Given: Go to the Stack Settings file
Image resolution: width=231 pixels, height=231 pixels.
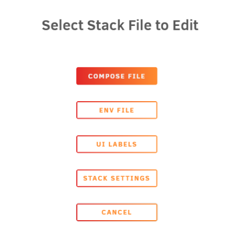Looking at the screenshot, I should [x=117, y=178].
